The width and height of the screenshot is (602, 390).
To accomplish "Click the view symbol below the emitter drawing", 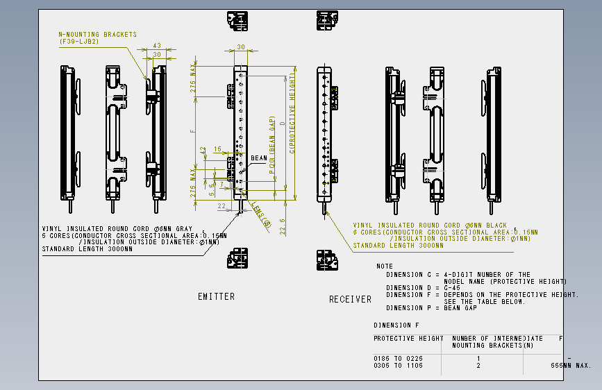I will pos(237,258).
